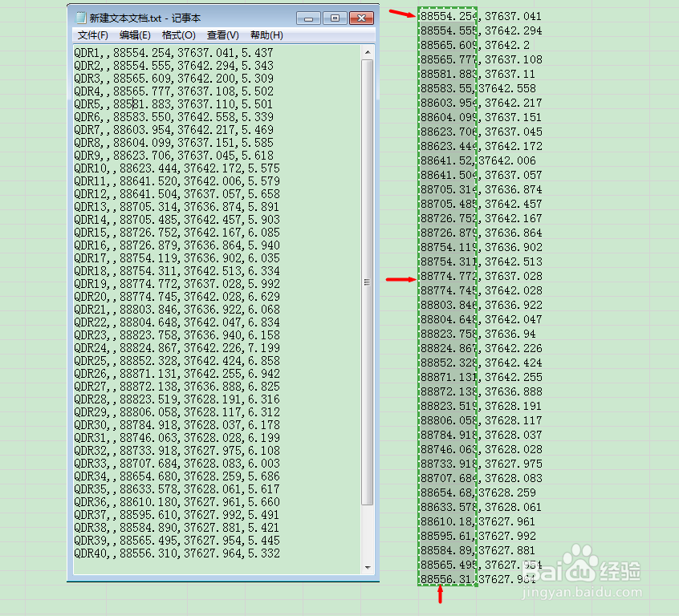Click the QDR11 line in Notepad

click(x=177, y=181)
